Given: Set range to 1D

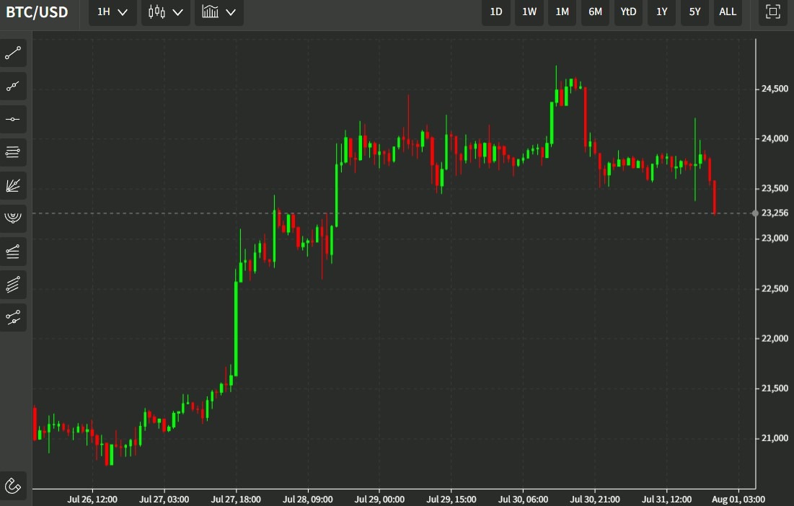Looking at the screenshot, I should tap(496, 12).
